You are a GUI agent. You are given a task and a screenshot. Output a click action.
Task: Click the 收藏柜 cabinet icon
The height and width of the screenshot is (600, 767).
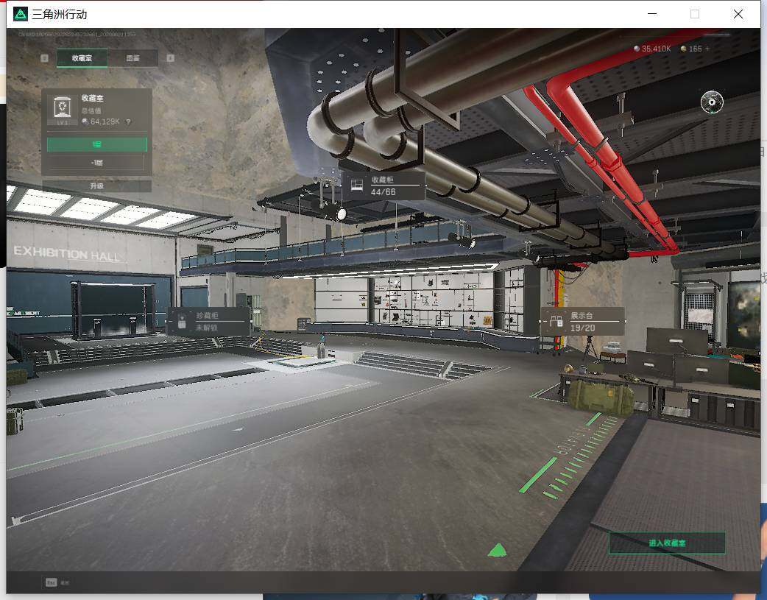tap(357, 186)
